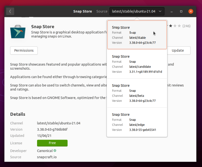Click the Details heading
The width and height of the screenshot is (202, 167).
tap(18, 114)
